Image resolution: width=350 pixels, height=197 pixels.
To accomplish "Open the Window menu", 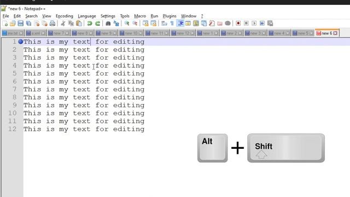I will point(189,16).
